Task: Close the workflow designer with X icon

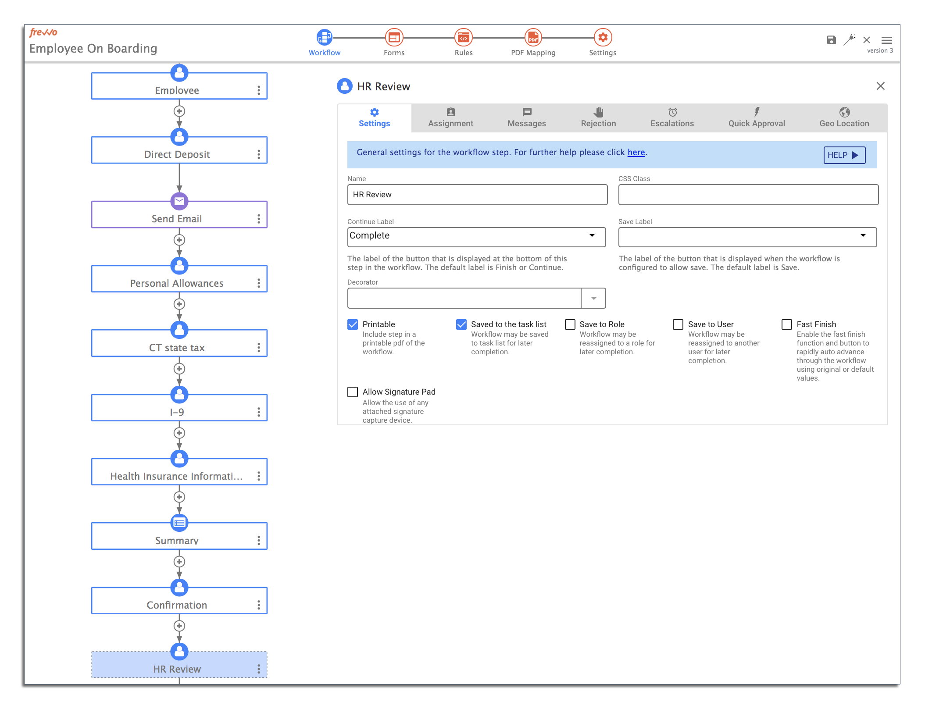Action: click(x=867, y=40)
